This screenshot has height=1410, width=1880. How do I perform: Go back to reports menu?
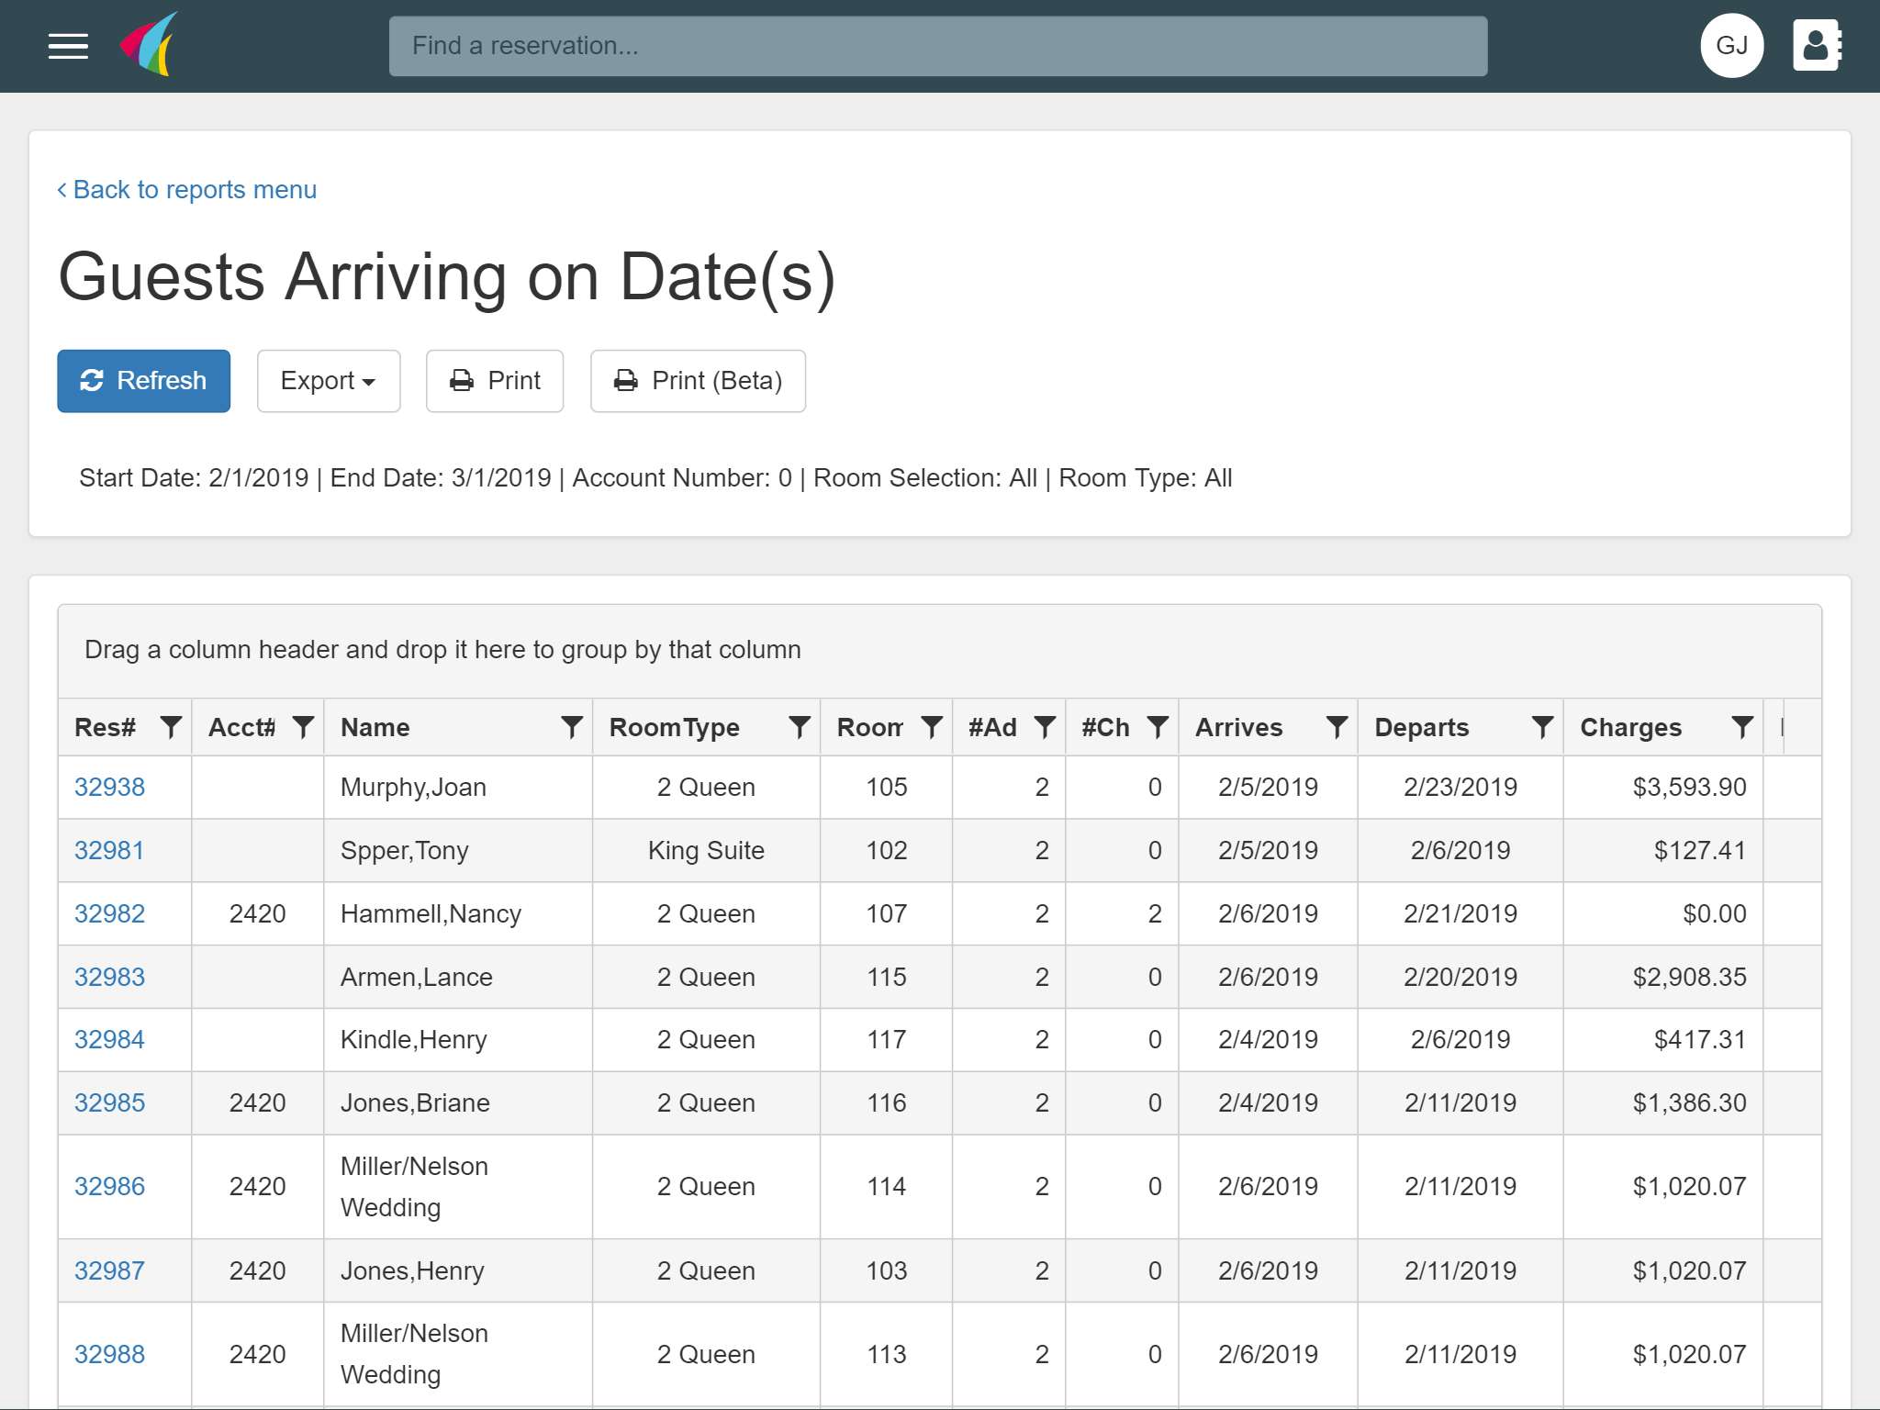pyautogui.click(x=187, y=189)
